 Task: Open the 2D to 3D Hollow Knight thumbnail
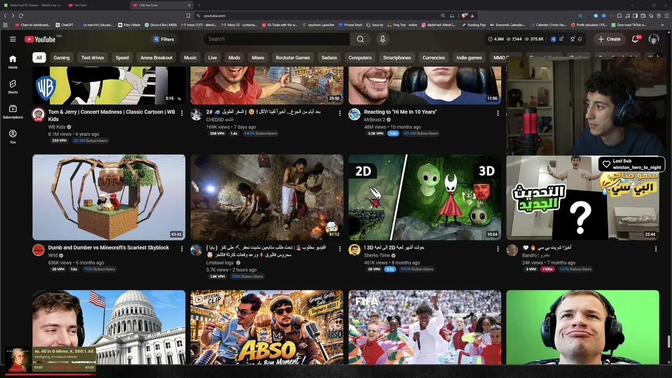pyautogui.click(x=425, y=197)
